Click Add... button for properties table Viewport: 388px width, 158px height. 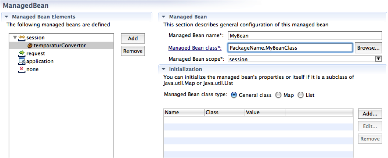tap(370, 114)
